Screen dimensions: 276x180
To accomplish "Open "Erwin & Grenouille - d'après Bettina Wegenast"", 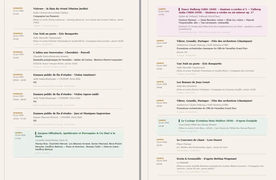I will pos(207,159).
